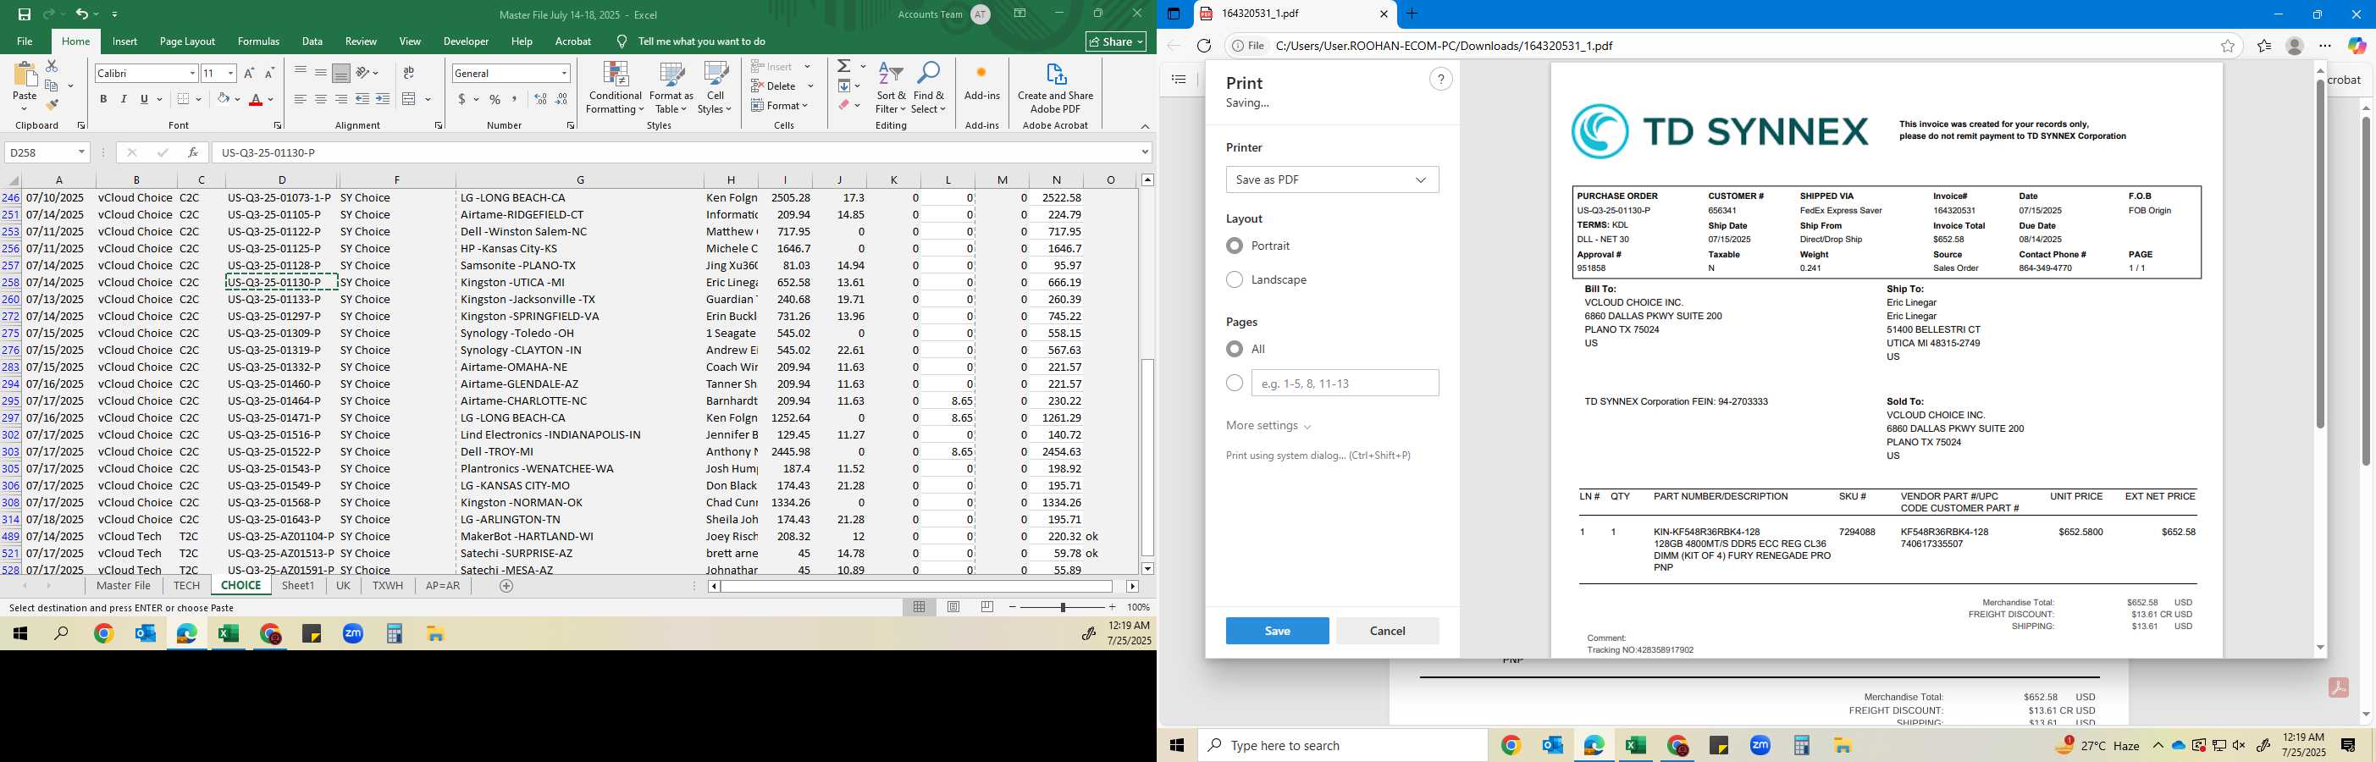Image resolution: width=2376 pixels, height=762 pixels.
Task: Click the Save button in Print dialog
Action: tap(1278, 631)
